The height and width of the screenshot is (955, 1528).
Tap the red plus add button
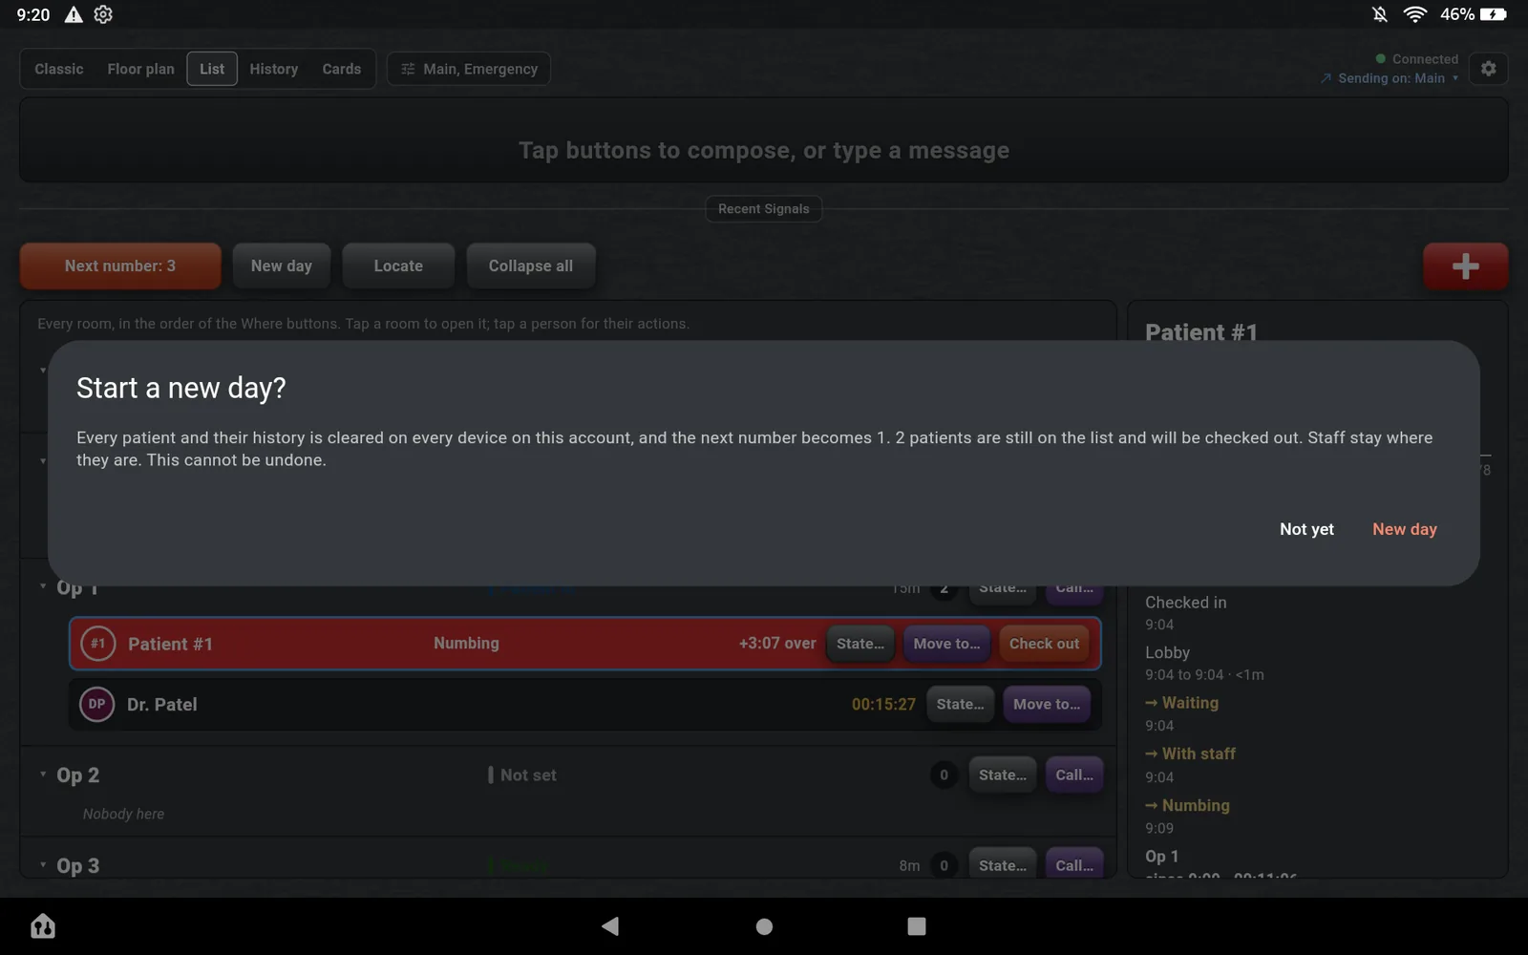tap(1465, 266)
